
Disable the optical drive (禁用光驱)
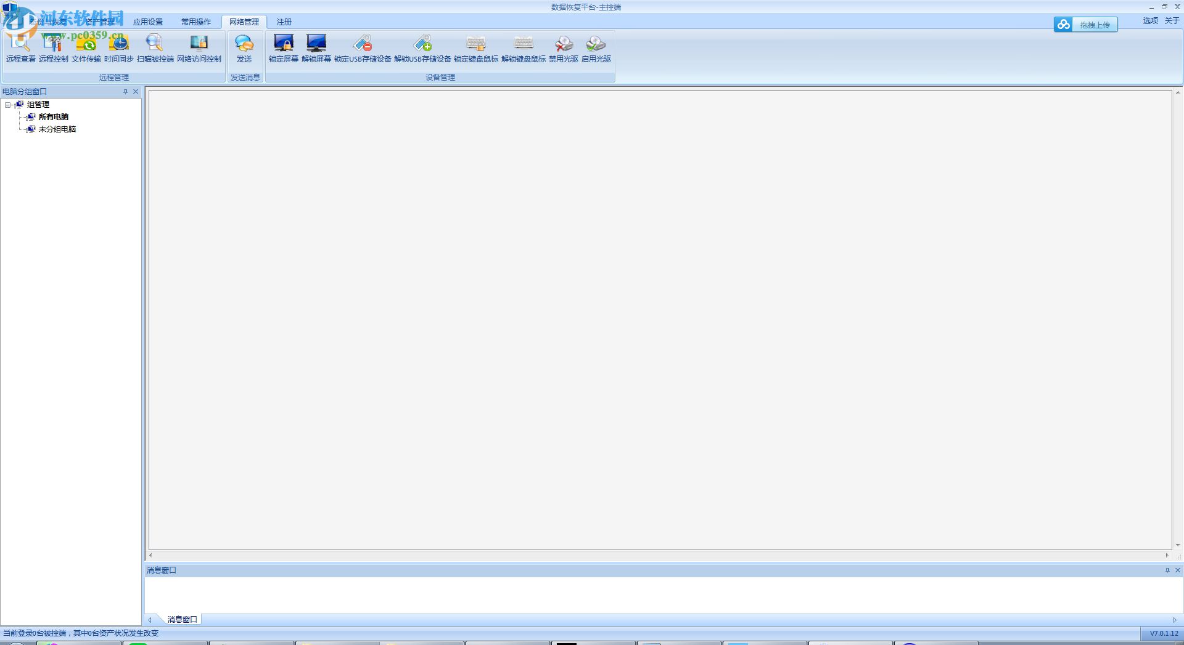(564, 49)
